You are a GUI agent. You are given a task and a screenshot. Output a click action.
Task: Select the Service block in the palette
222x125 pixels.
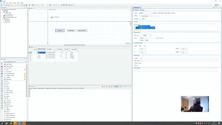coord(8,112)
